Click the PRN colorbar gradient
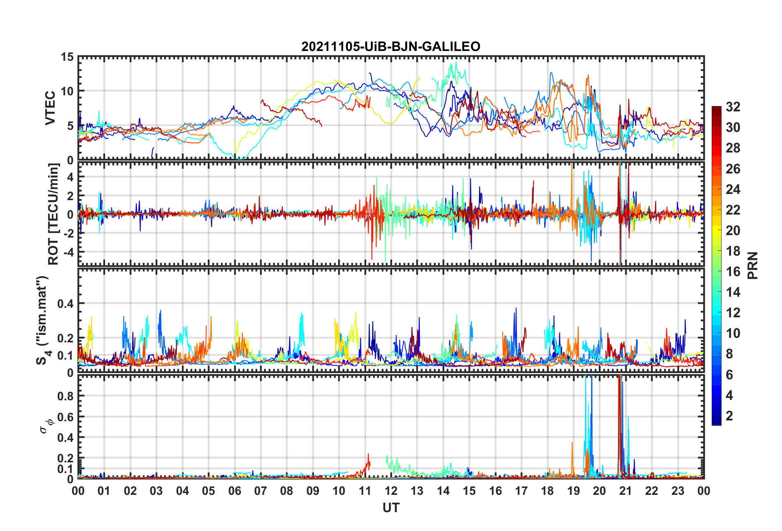782x531 pixels. [x=717, y=265]
